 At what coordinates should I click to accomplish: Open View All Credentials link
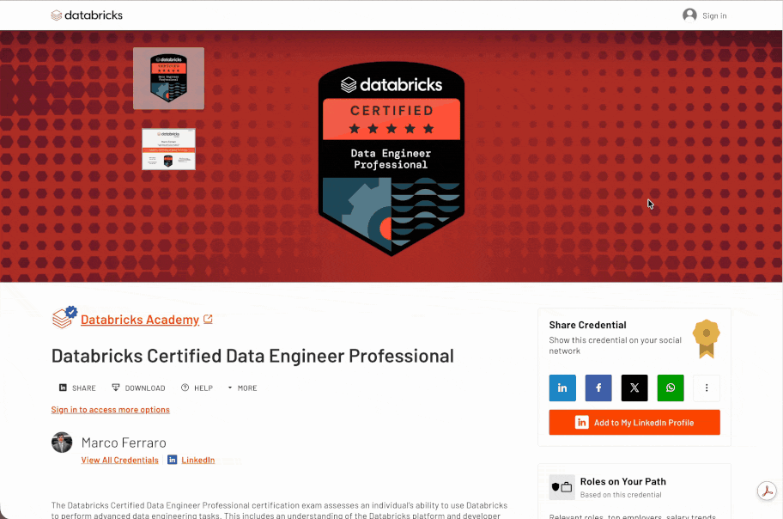pyautogui.click(x=120, y=460)
